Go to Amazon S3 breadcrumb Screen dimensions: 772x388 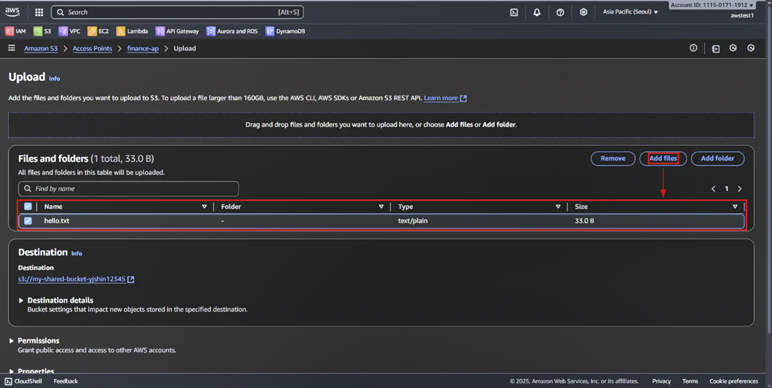pos(41,48)
